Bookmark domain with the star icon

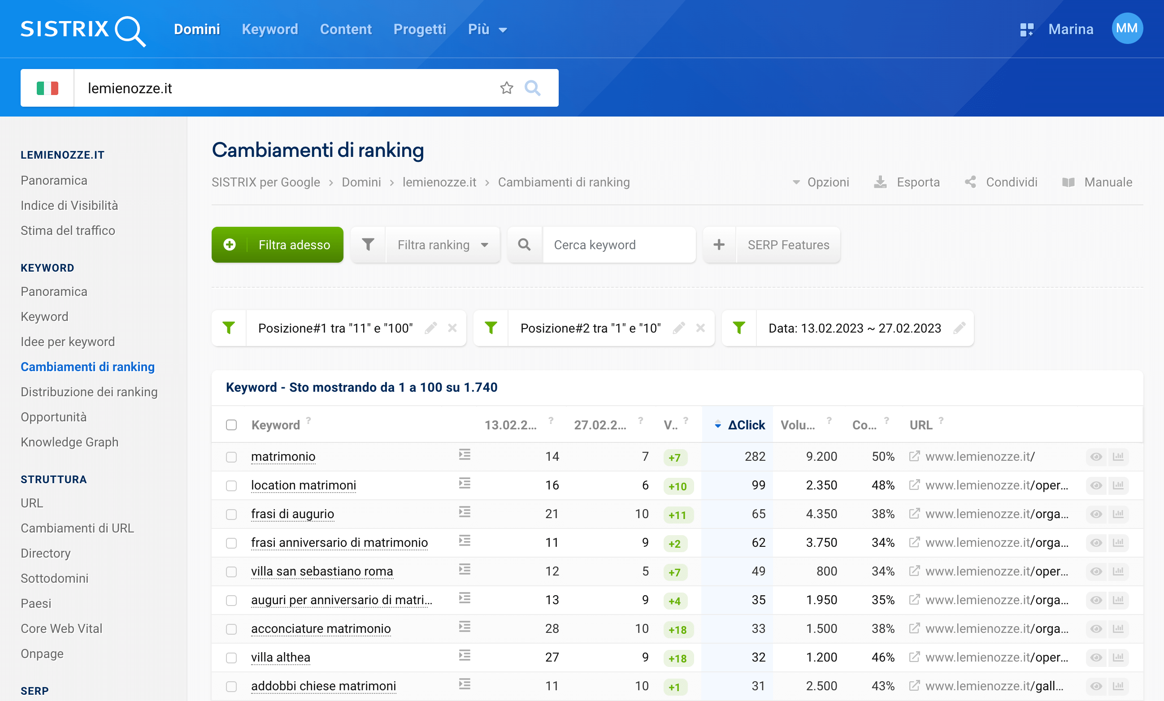[506, 88]
